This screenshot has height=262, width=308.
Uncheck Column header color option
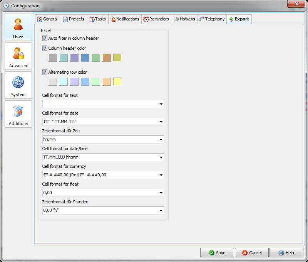(45, 48)
